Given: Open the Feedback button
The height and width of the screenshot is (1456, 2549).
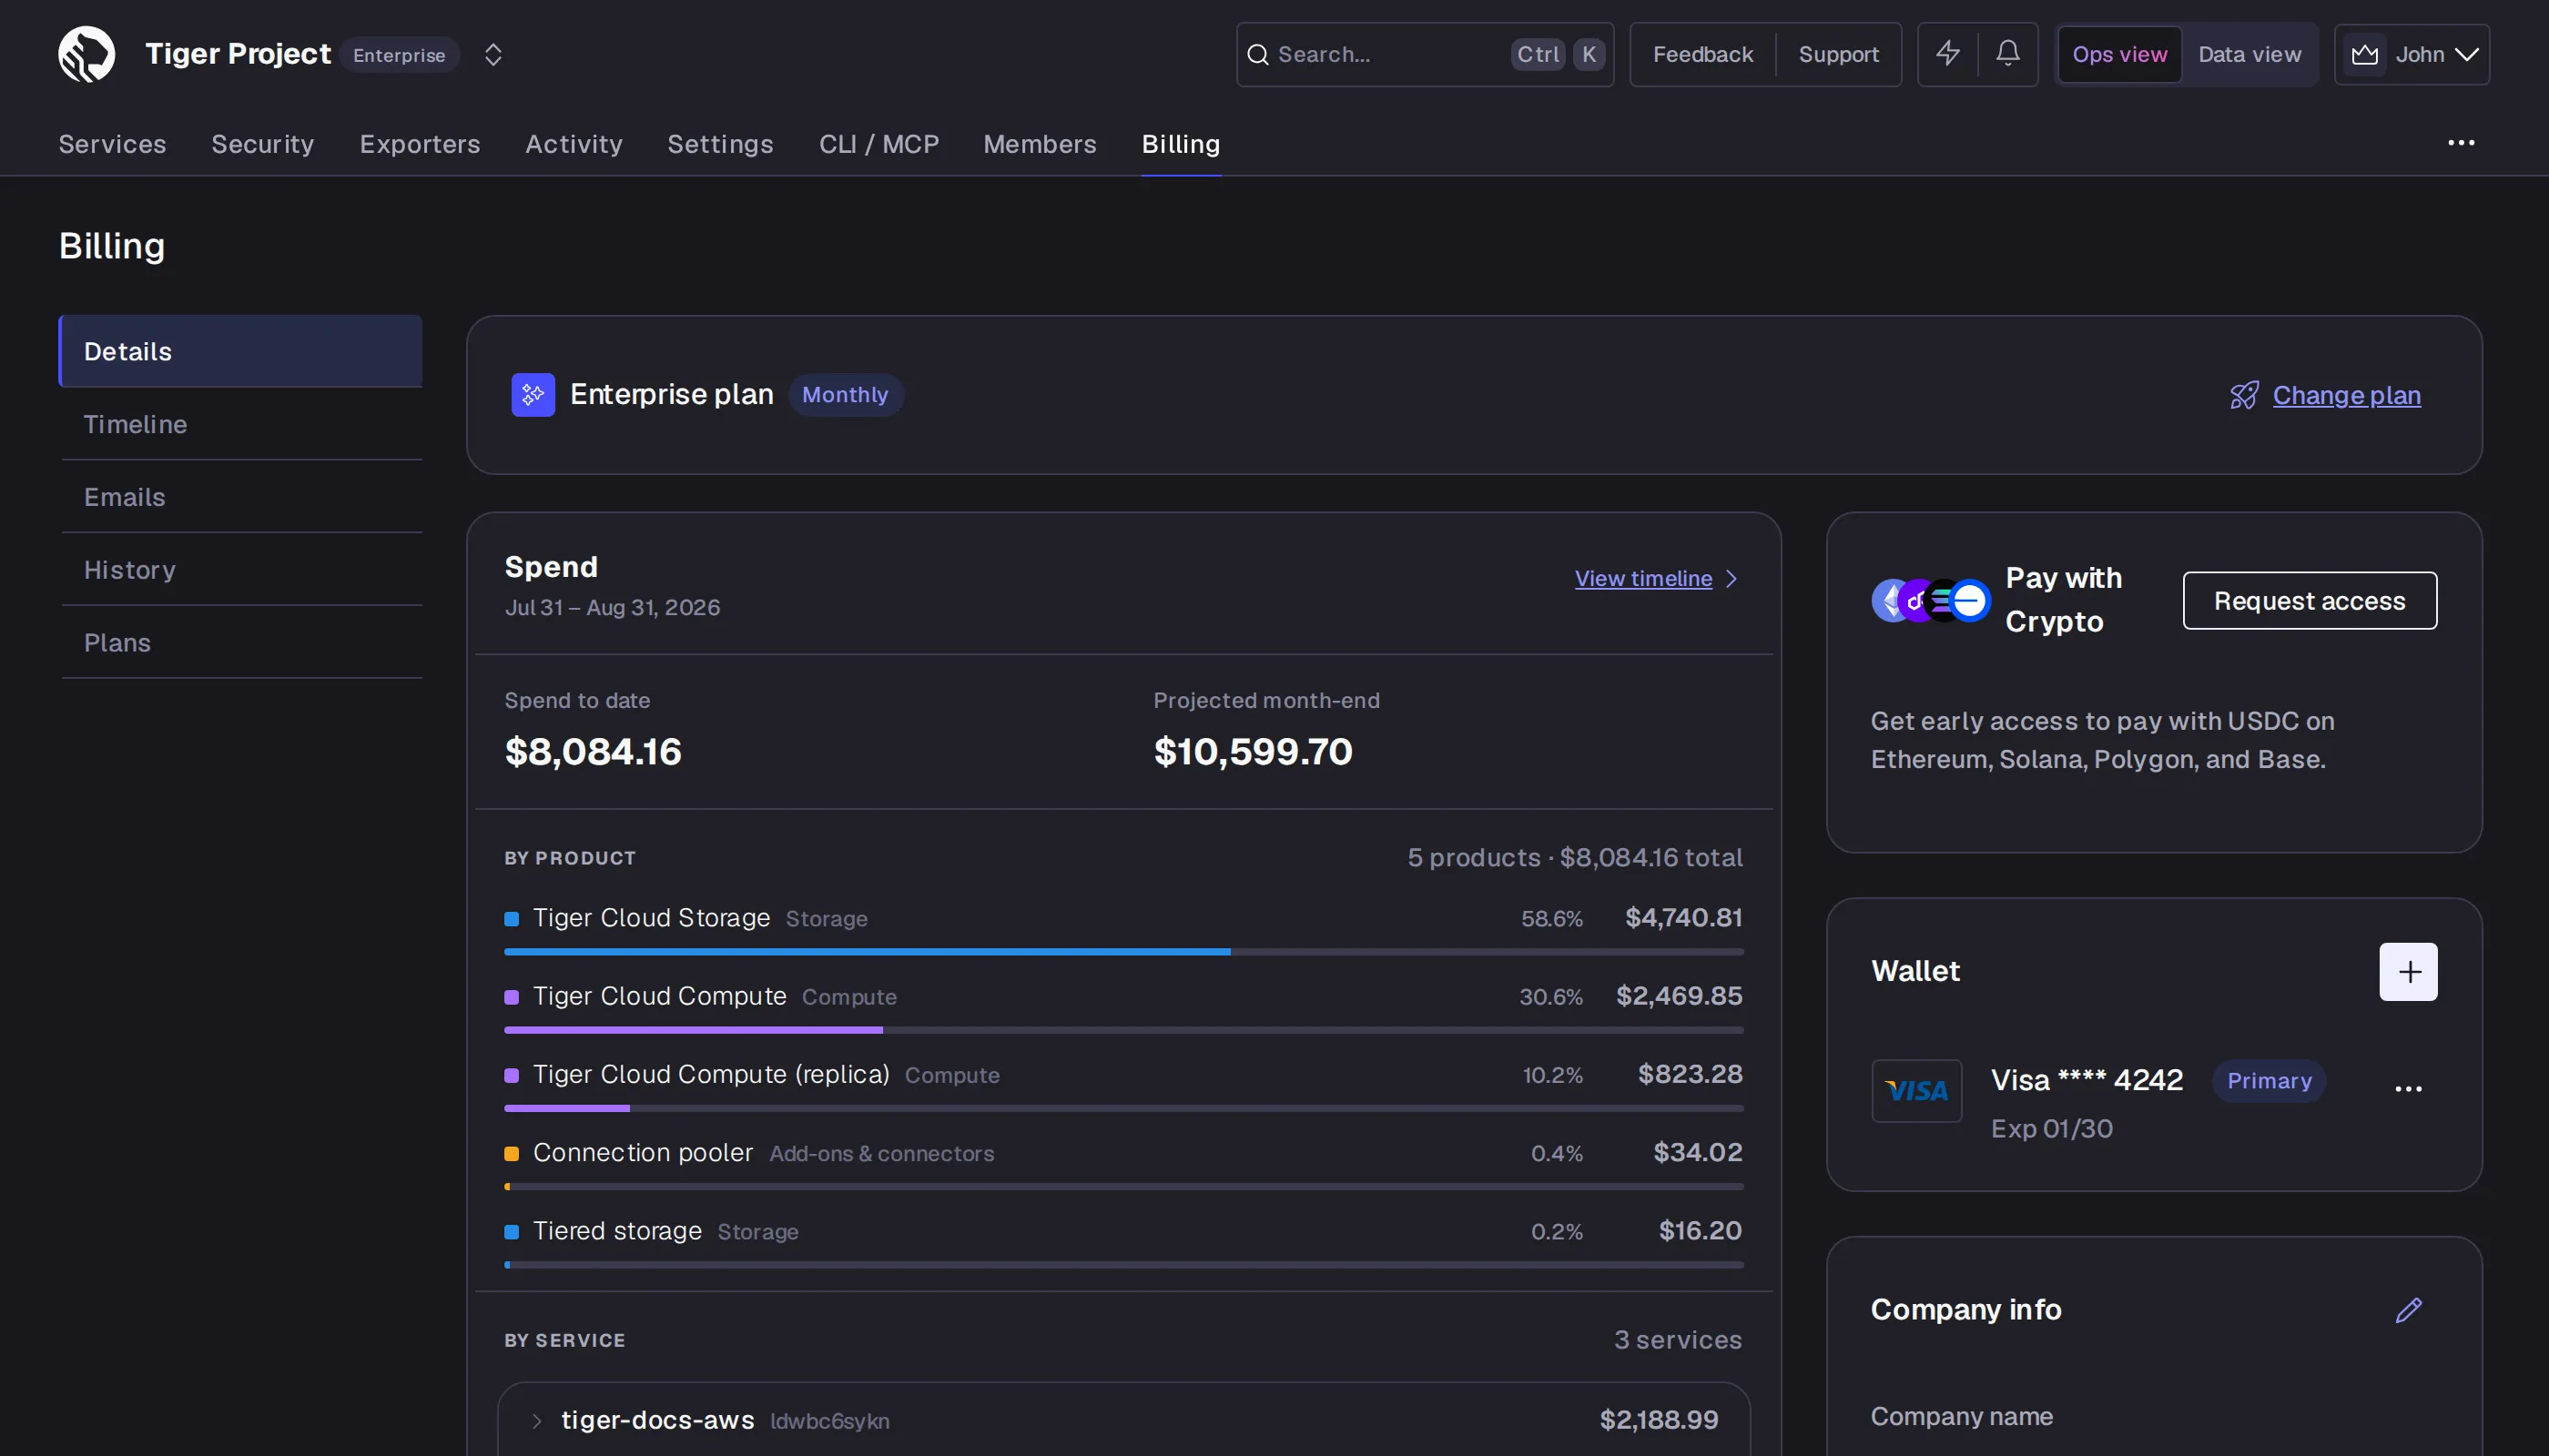Looking at the screenshot, I should (x=1702, y=54).
